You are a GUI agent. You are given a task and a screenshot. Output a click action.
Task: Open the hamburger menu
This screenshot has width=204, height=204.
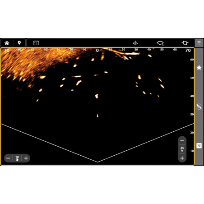(x=199, y=43)
